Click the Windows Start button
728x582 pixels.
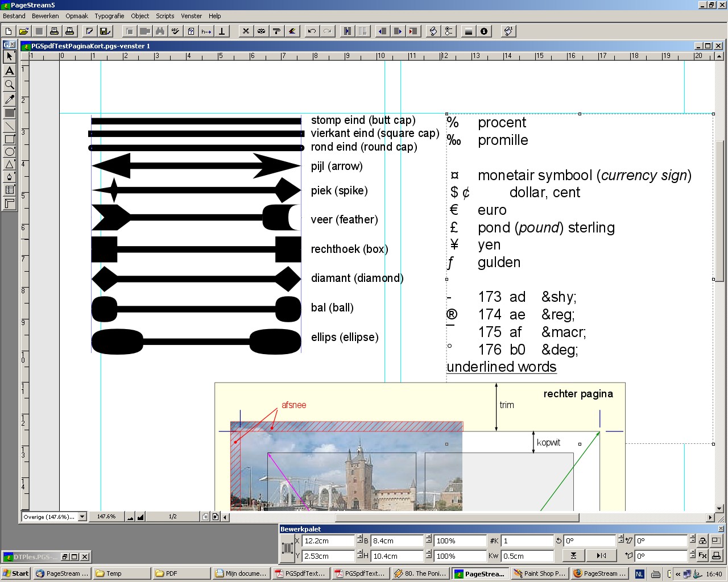(x=16, y=573)
